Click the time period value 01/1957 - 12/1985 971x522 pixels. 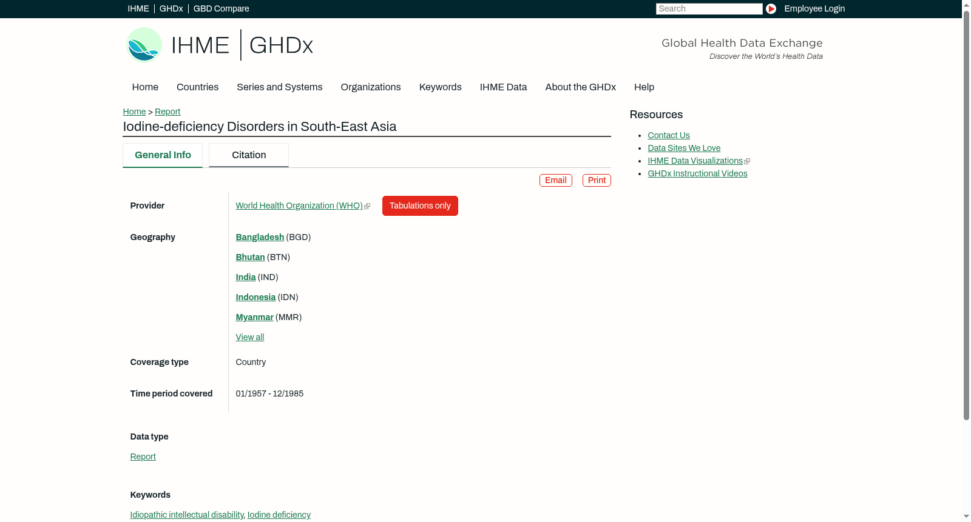coord(269,393)
